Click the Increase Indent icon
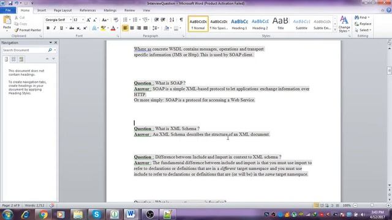392x220 pixels. click(x=163, y=20)
